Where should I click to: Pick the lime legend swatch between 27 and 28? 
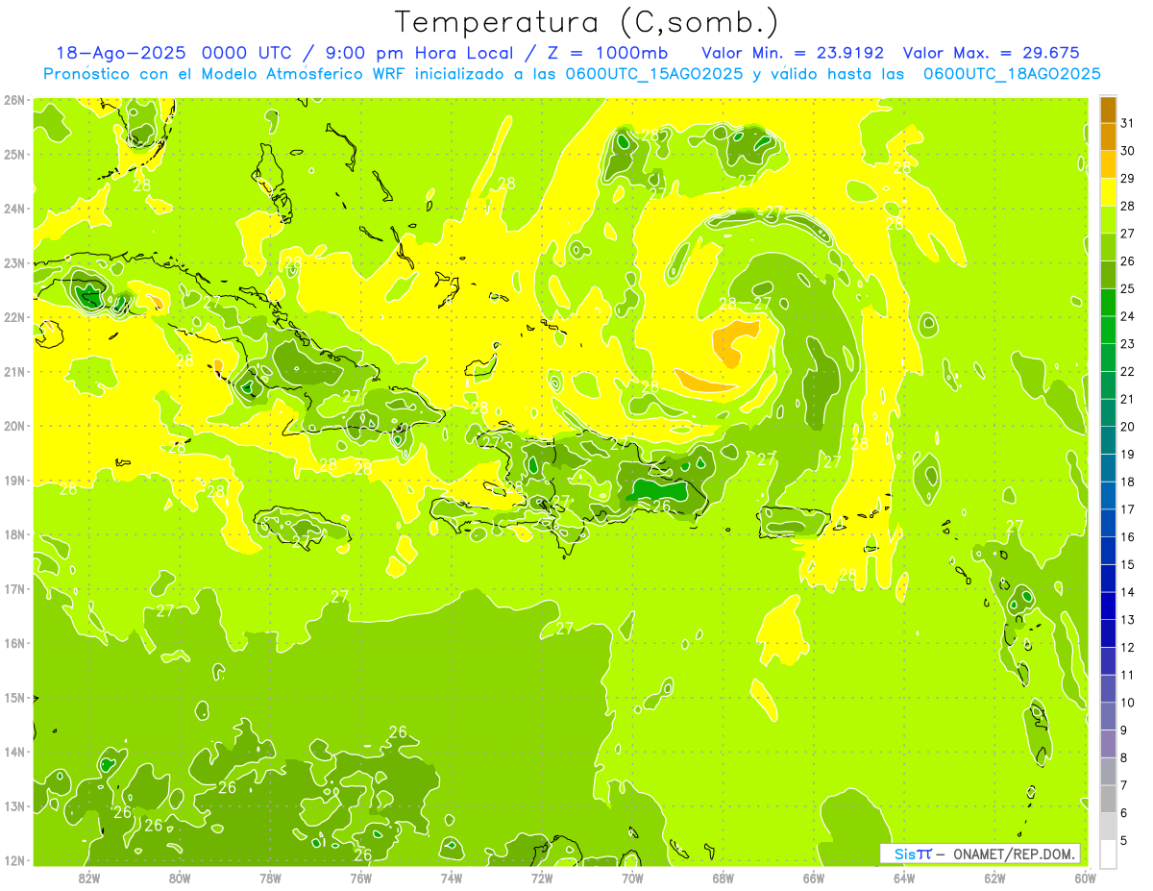[x=1108, y=220]
